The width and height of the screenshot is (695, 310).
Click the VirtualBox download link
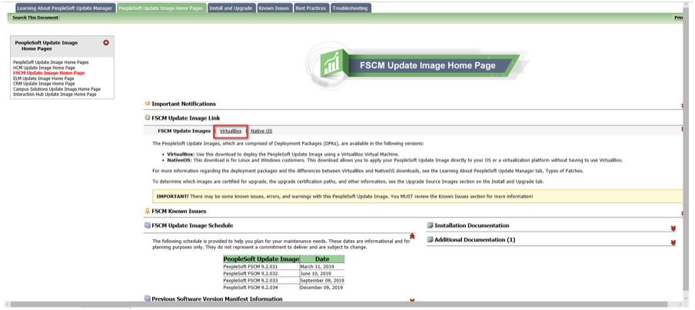[231, 132]
